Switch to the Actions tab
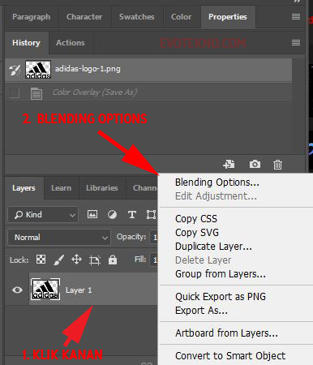 pyautogui.click(x=71, y=43)
